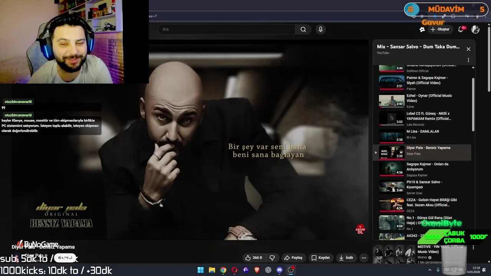Click the taskbar microphone tray icon

438,270
